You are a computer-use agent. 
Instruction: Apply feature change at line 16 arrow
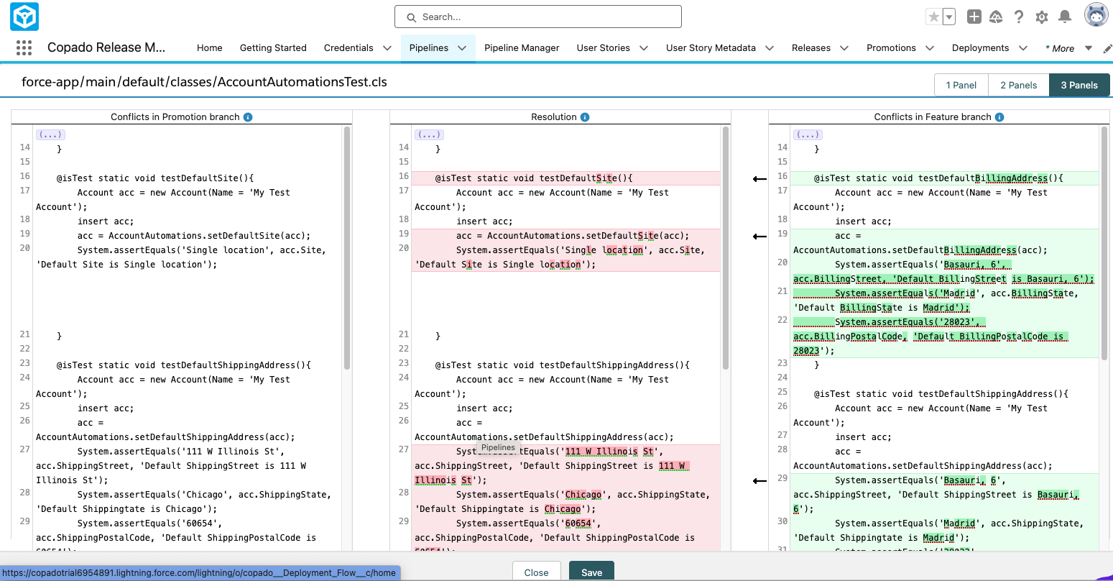759,179
